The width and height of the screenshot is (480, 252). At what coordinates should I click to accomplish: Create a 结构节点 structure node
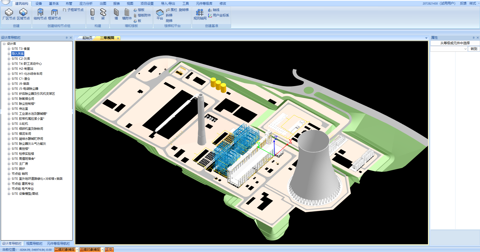coord(40,12)
